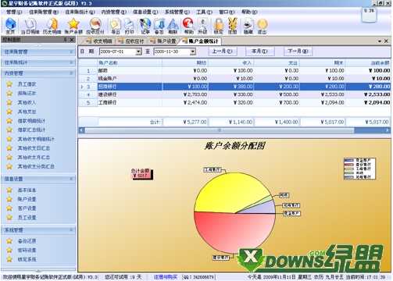Collapse the 信息设置 sidebar section

coord(38,179)
